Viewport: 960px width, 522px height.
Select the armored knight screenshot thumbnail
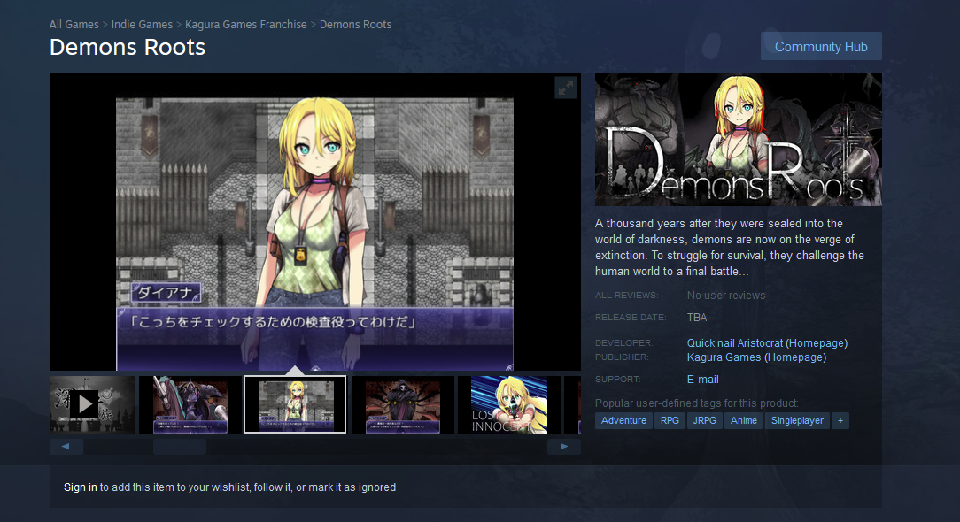(x=190, y=404)
